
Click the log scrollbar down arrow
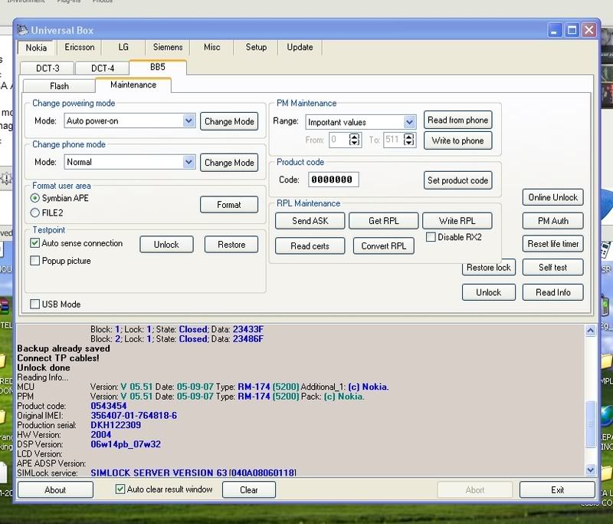click(590, 470)
